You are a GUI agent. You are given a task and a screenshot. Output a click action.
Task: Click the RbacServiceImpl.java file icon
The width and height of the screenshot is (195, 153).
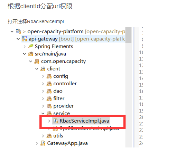coord(55,121)
